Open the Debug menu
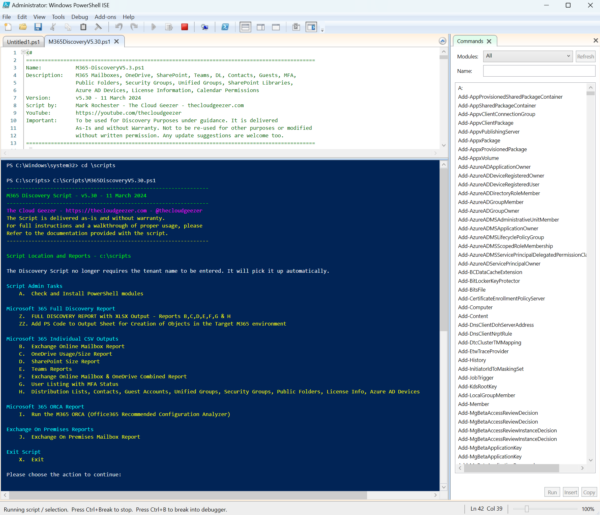Viewport: 600px width, 515px height. tap(80, 17)
